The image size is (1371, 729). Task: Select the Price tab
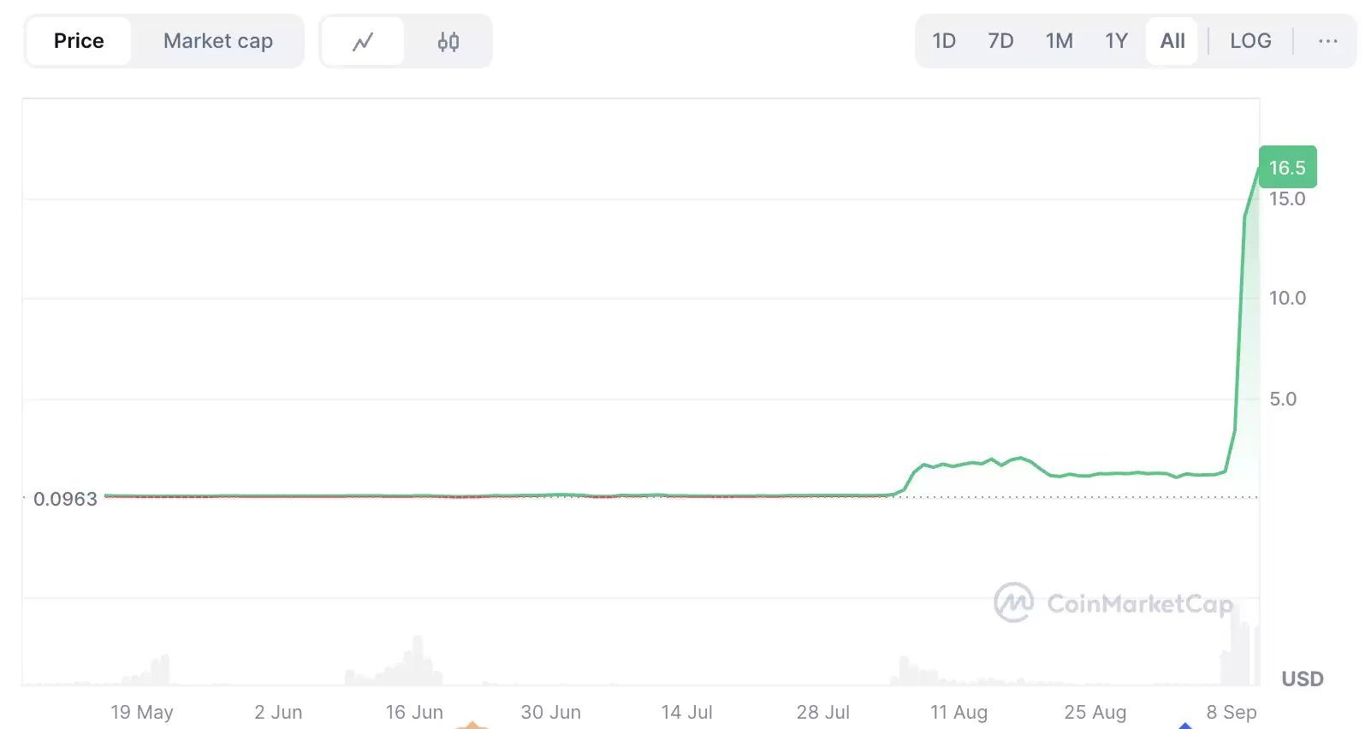(x=79, y=41)
